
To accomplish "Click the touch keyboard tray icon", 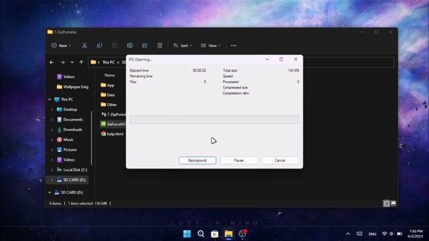I will [359, 234].
